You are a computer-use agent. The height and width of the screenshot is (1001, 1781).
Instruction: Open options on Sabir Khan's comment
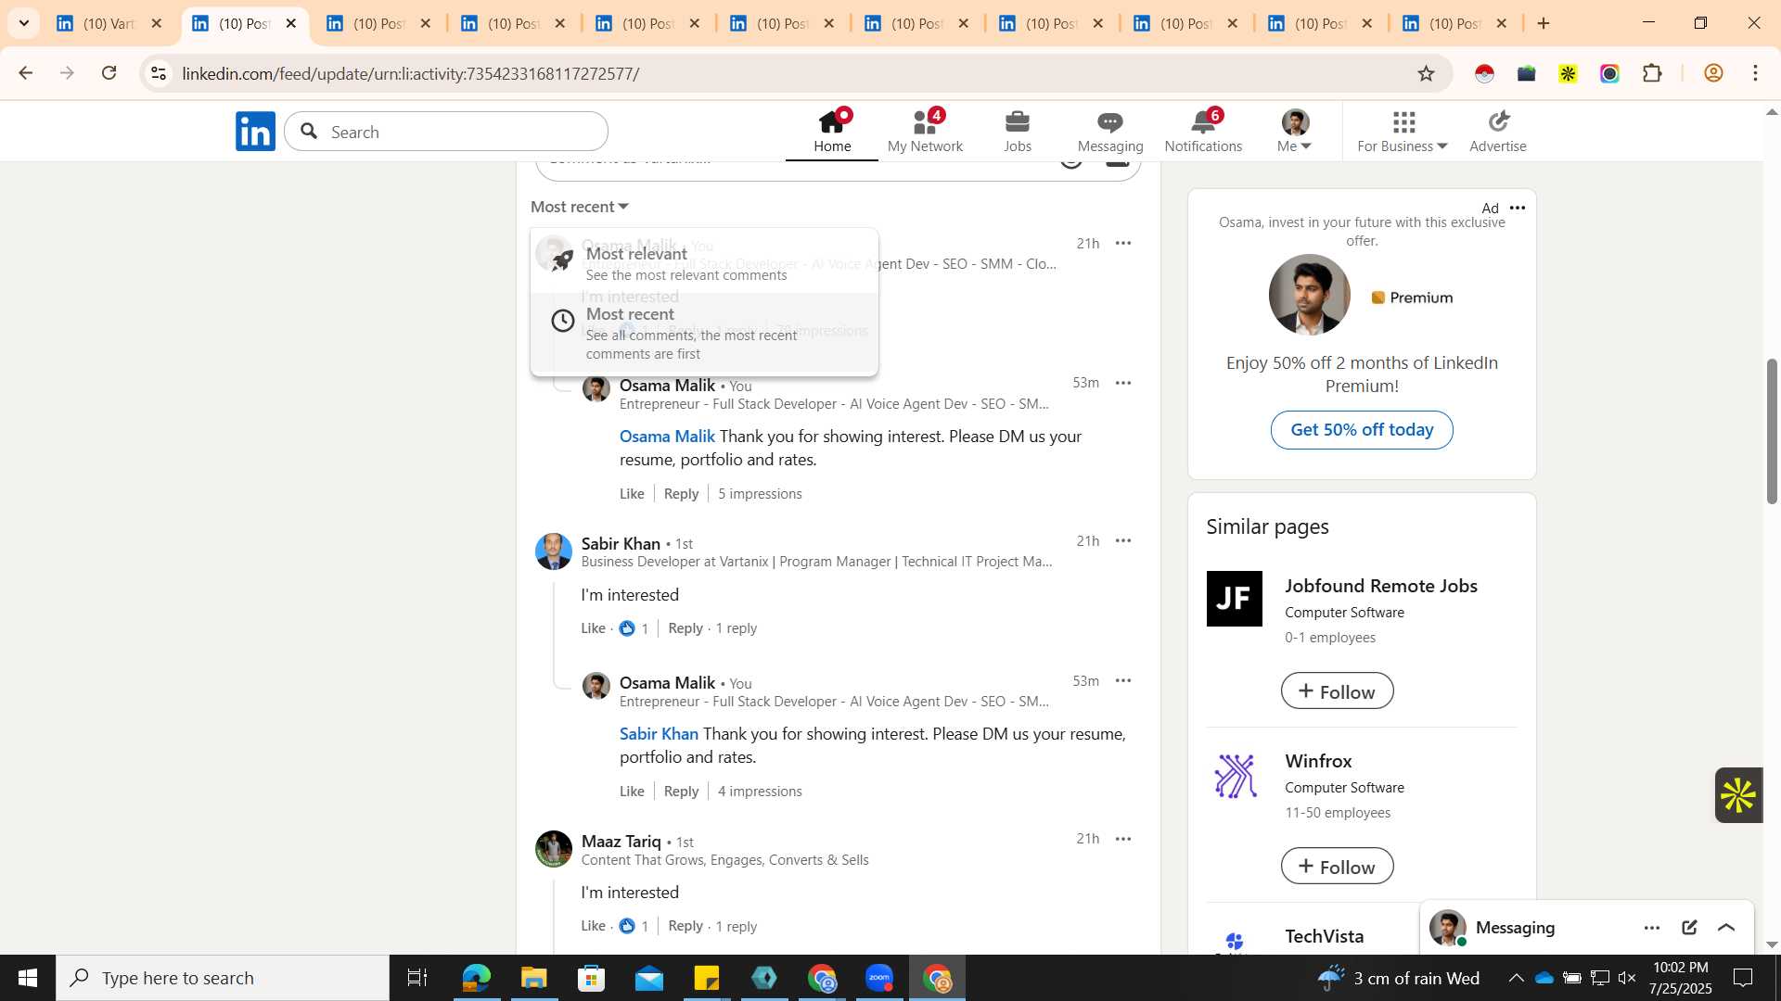pos(1122,540)
